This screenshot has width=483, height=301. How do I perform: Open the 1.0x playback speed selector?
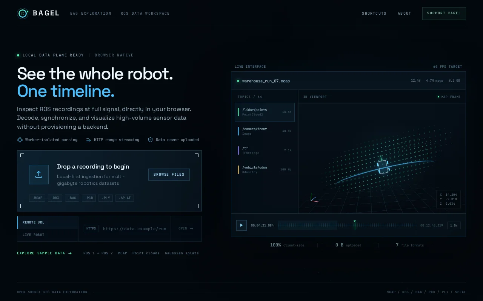click(x=454, y=225)
